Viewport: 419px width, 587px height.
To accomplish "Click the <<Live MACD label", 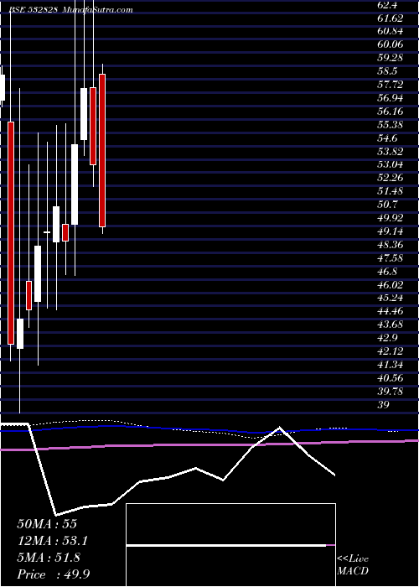I will click(x=353, y=565).
